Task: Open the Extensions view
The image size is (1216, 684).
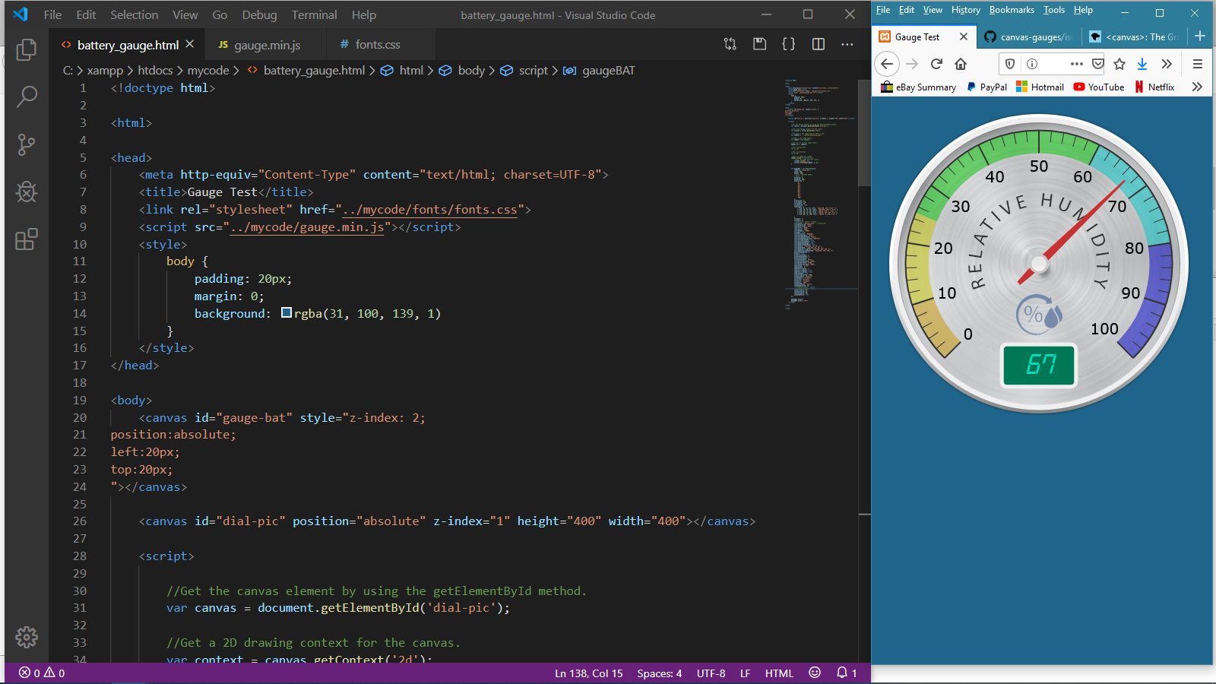Action: point(27,239)
